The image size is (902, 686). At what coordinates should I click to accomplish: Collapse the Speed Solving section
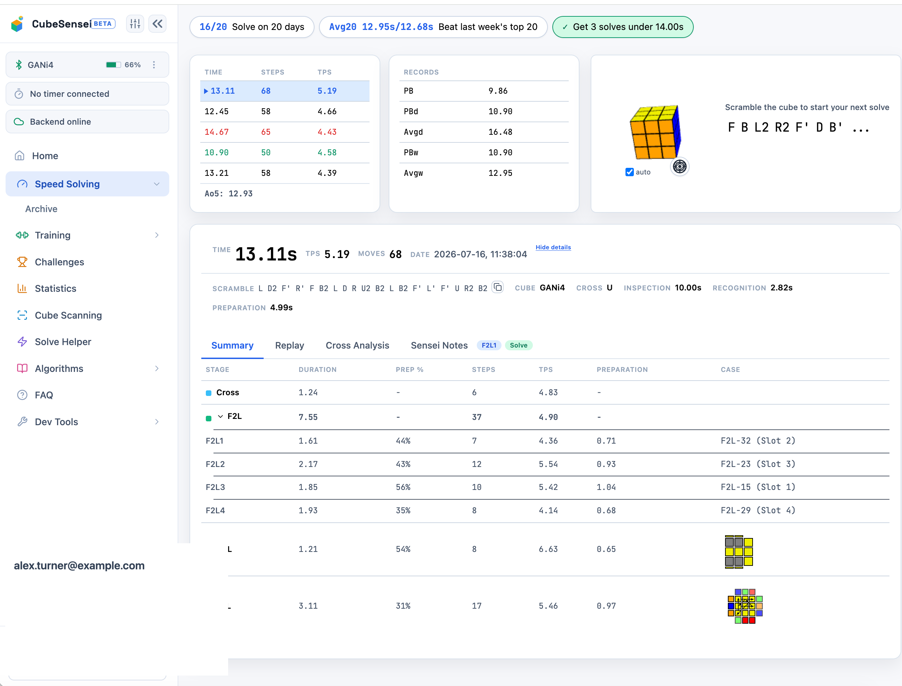tap(157, 184)
